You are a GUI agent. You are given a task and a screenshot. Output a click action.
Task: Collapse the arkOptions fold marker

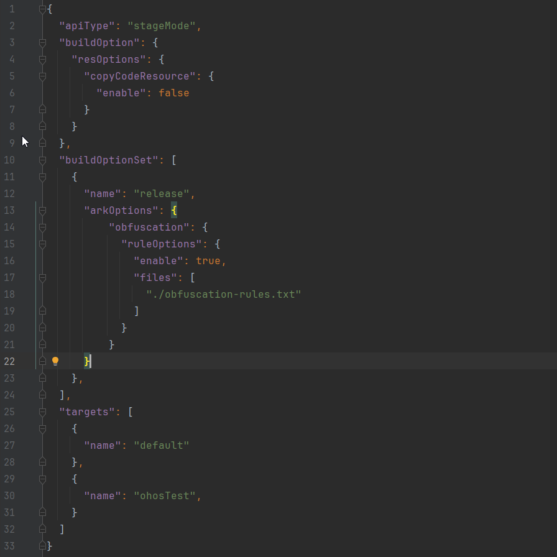42,211
